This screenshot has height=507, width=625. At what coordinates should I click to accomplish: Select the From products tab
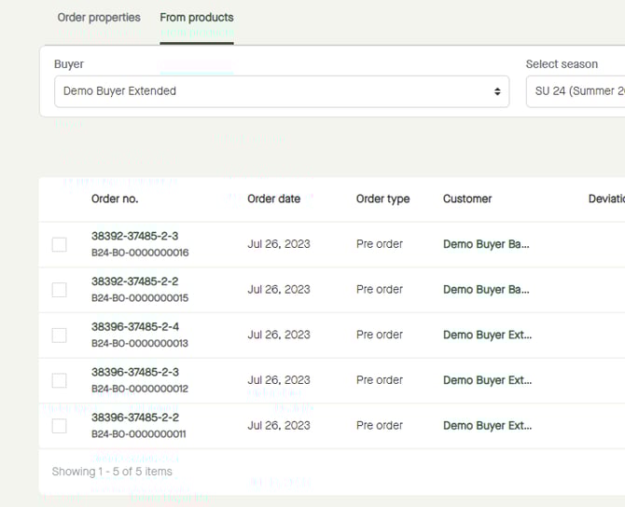196,18
